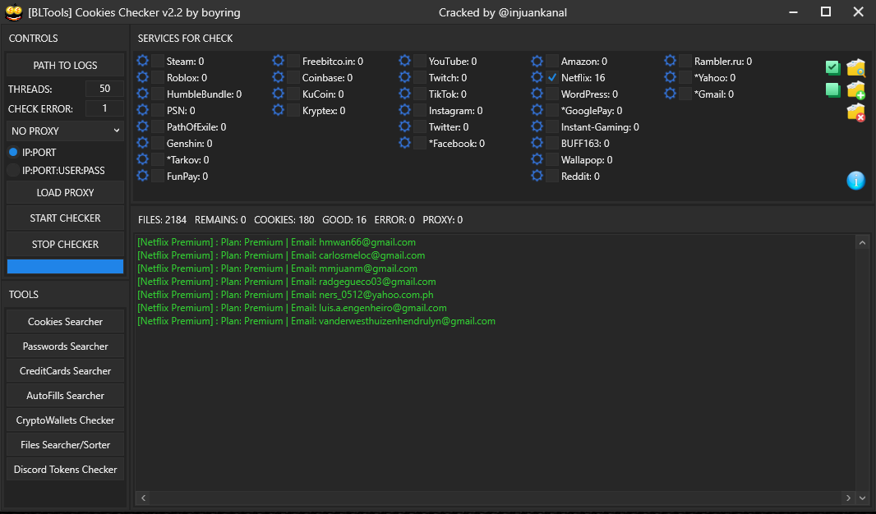Click results list scroll-up arrow

tap(862, 242)
